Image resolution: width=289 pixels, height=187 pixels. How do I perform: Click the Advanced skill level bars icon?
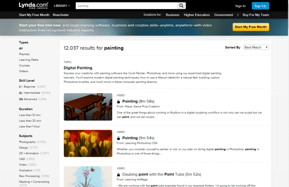pos(21,99)
